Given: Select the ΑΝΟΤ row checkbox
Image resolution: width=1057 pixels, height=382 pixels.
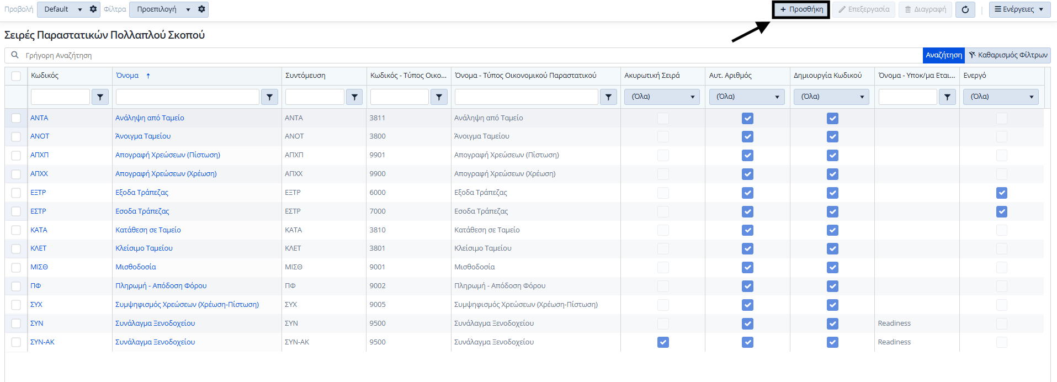Looking at the screenshot, I should [16, 136].
